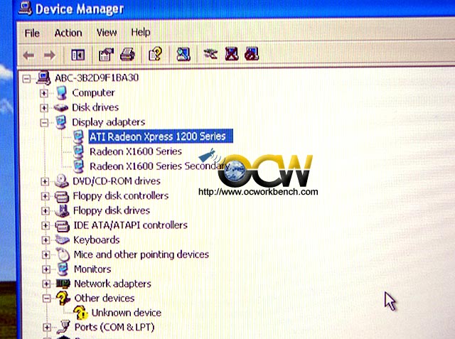The image size is (455, 339).
Task: Click the DVD/CD-ROM drives disc icon
Action: 62,181
